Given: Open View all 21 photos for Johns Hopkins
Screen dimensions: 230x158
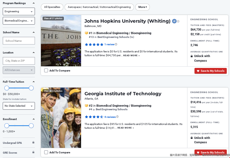Looking at the screenshot, I should [x=53, y=18].
